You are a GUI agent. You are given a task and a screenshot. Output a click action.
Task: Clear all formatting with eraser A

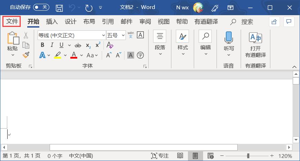point(110,45)
